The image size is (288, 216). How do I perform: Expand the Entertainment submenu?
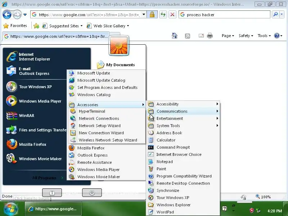point(183,118)
